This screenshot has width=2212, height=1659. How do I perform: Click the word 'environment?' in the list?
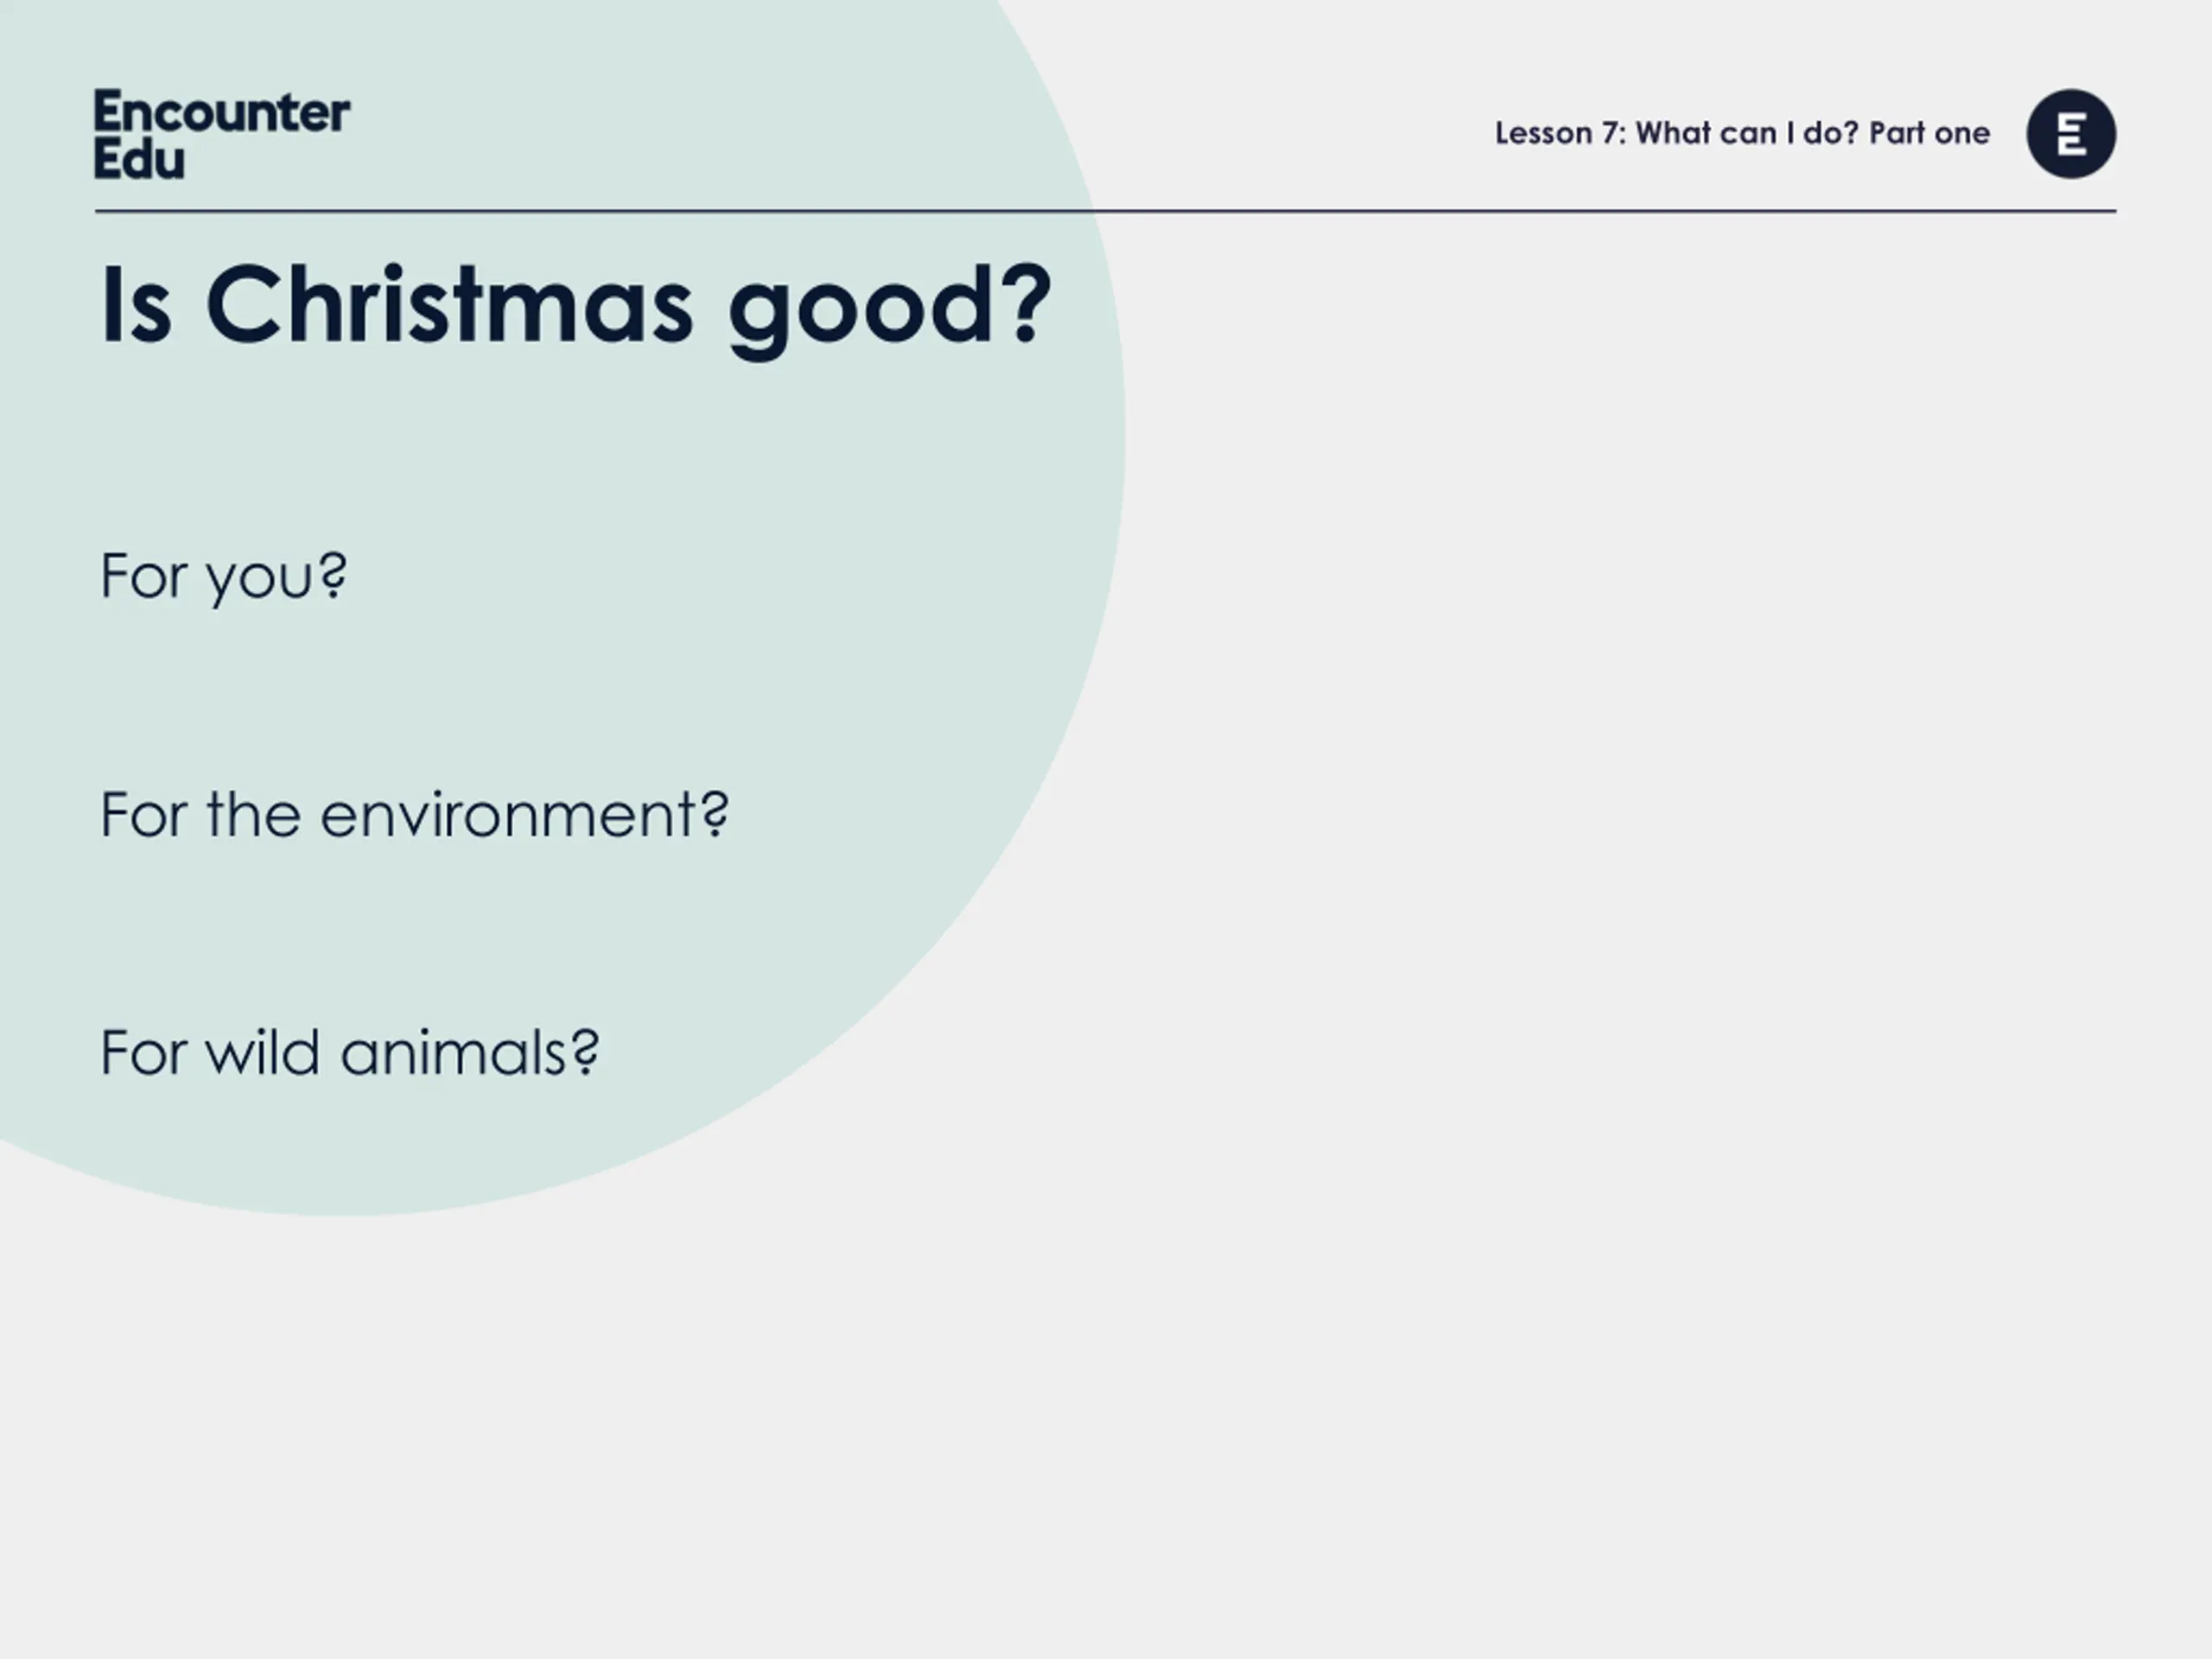click(x=525, y=816)
